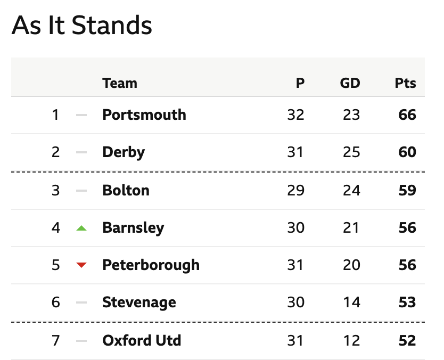Click the green up arrow beside Barnsley
This screenshot has width=444, height=360.
81,228
